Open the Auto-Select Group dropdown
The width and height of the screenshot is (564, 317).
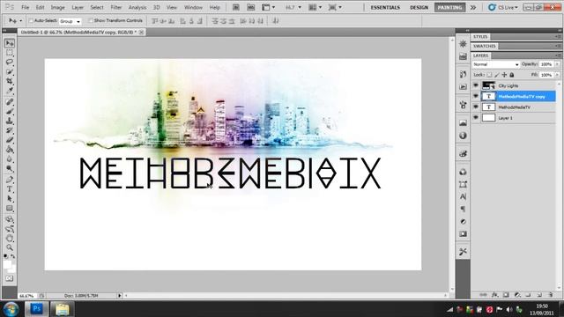click(70, 21)
